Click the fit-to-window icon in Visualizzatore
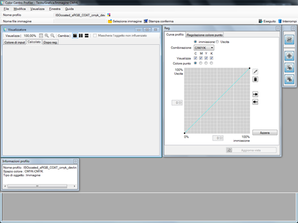 [41, 36]
